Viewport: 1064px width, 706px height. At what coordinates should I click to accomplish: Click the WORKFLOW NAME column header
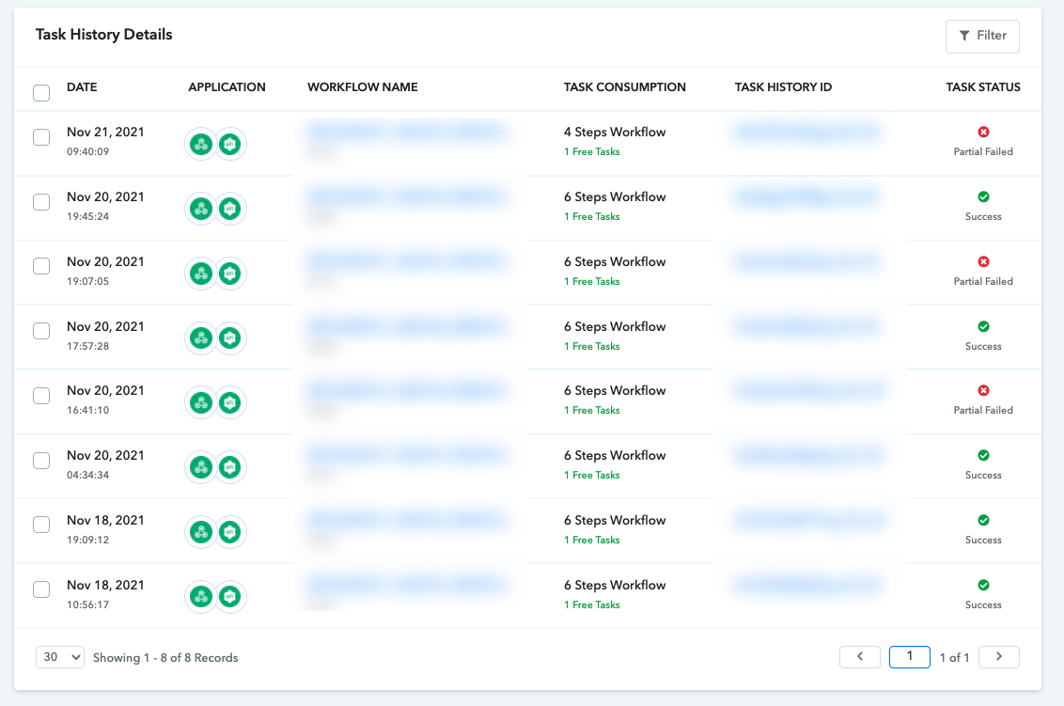click(363, 86)
